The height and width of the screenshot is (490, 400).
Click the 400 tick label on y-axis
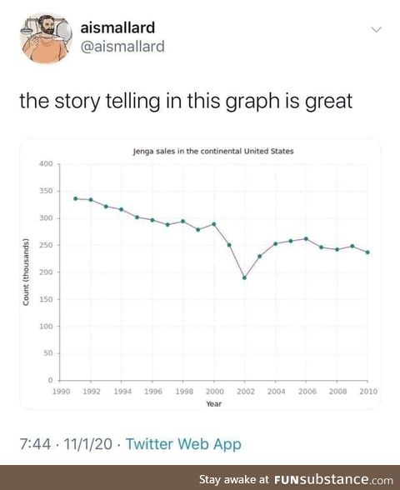[x=46, y=163]
